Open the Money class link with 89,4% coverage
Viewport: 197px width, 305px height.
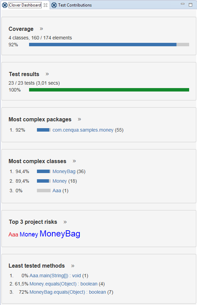pyautogui.click(x=60, y=181)
